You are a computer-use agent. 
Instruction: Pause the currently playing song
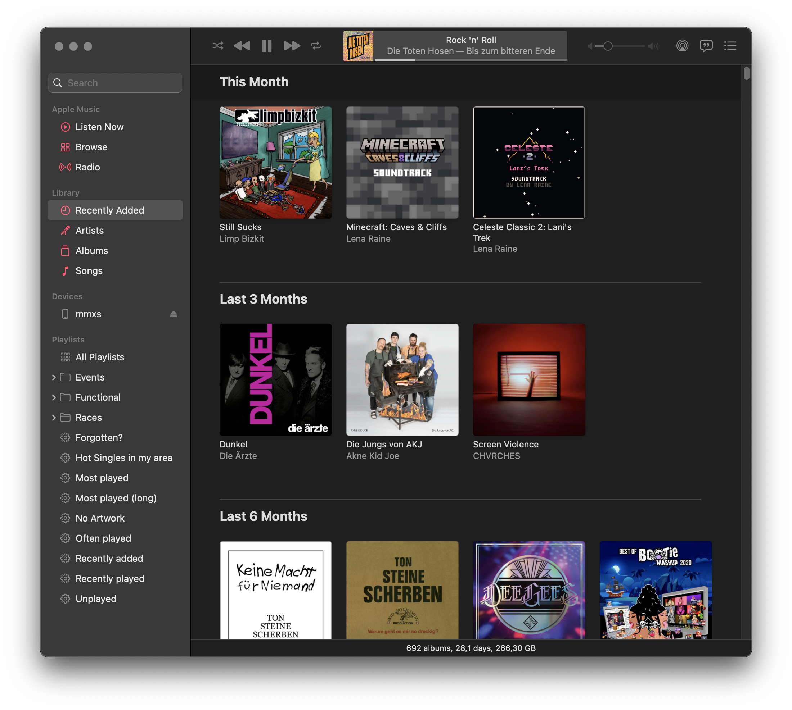pos(267,46)
